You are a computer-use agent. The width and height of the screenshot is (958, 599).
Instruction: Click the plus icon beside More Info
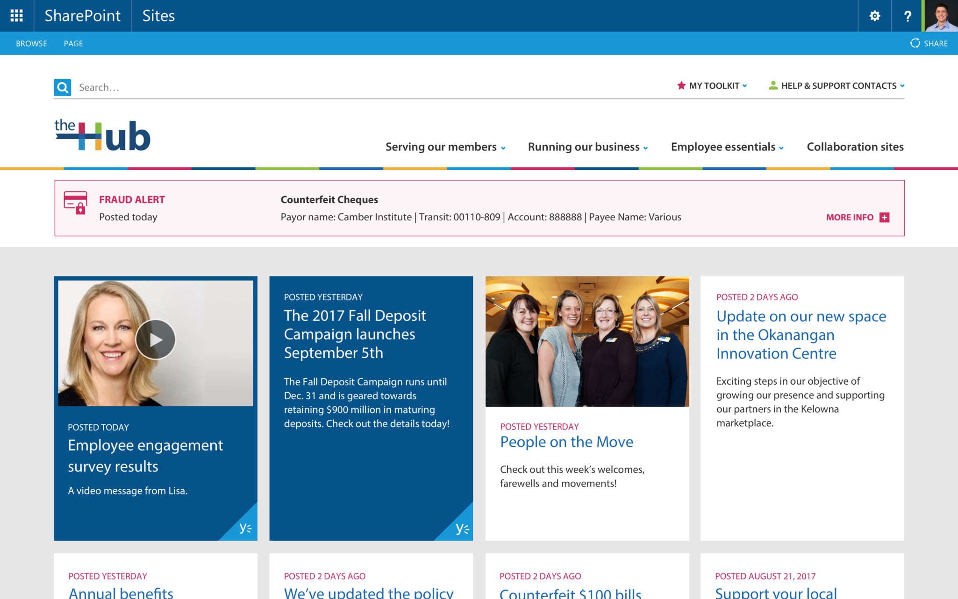(884, 217)
